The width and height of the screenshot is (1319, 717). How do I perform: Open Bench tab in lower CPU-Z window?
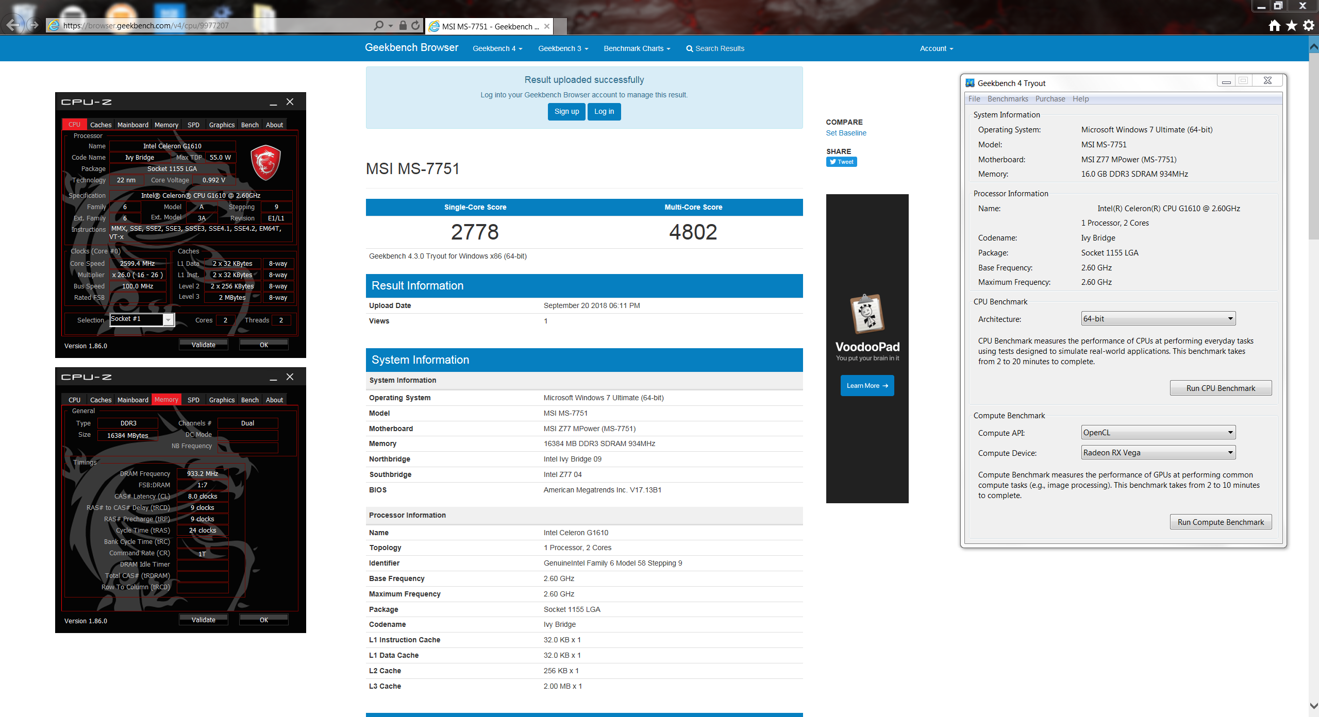(250, 400)
